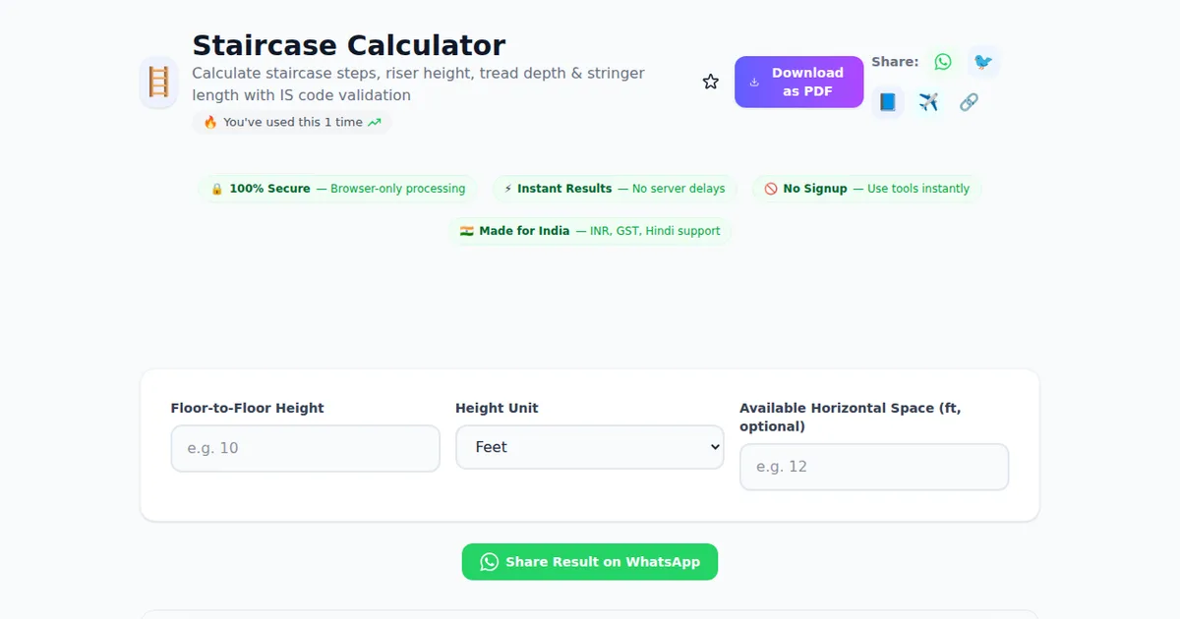The image size is (1180, 619).
Task: Click the Instant Results badge
Action: point(615,189)
